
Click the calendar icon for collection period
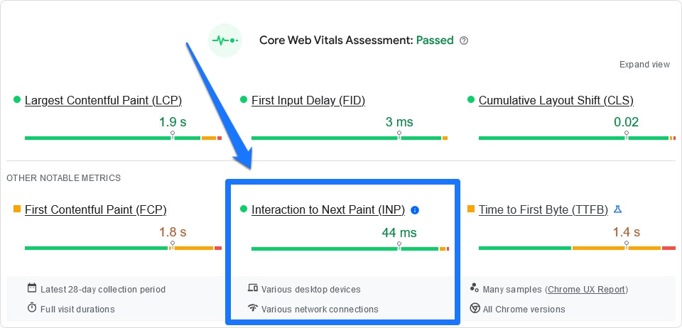click(x=32, y=288)
